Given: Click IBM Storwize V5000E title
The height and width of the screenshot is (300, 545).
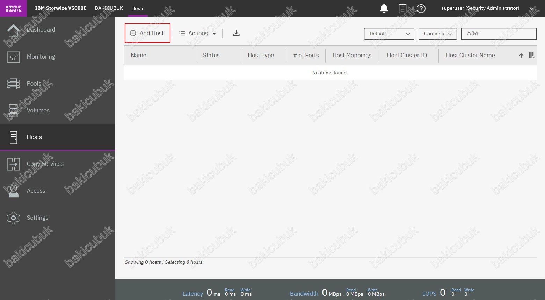Looking at the screenshot, I should click(61, 8).
